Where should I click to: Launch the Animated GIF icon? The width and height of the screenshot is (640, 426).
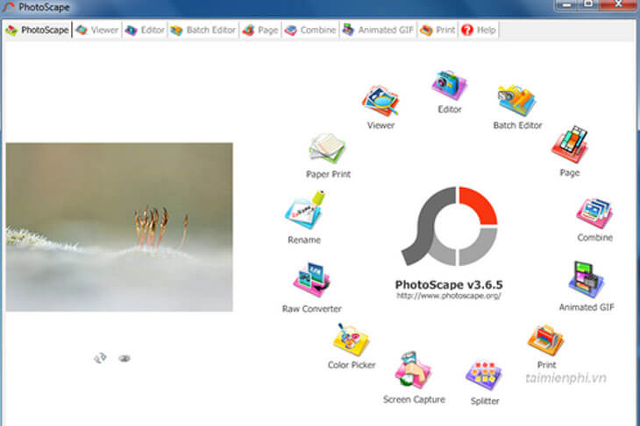click(585, 280)
